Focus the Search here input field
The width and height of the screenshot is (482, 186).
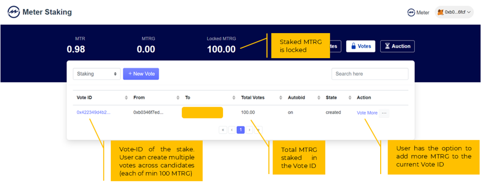click(370, 74)
